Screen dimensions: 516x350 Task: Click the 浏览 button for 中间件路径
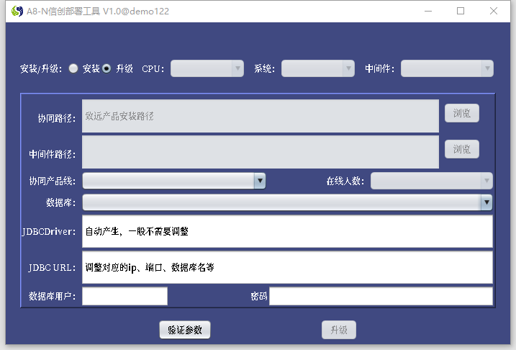(x=462, y=149)
